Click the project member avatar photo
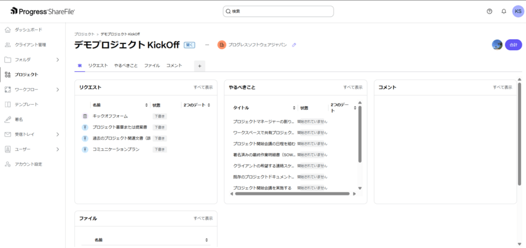The height and width of the screenshot is (248, 526). [x=497, y=45]
